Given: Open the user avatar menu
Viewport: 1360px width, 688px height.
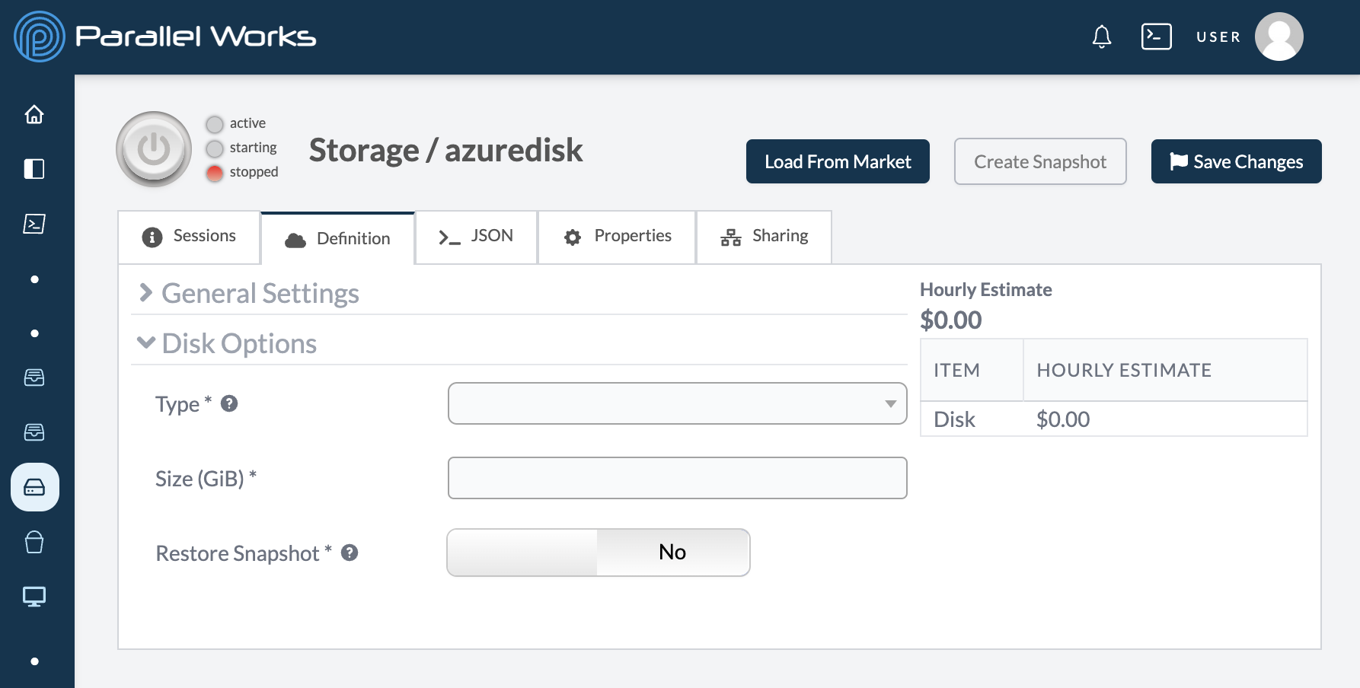Looking at the screenshot, I should coord(1279,37).
